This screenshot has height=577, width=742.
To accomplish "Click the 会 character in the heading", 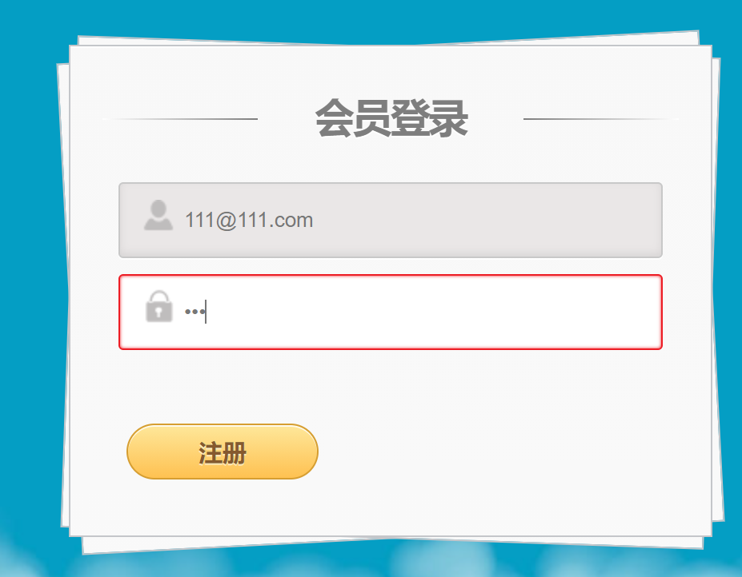I will [335, 118].
